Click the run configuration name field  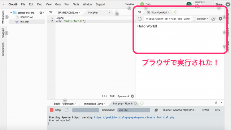pos(86,110)
